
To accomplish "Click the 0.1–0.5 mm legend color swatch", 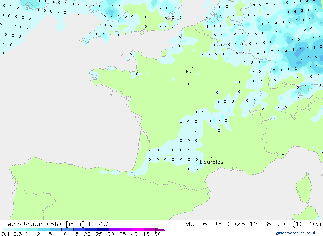I will tap(9, 230).
